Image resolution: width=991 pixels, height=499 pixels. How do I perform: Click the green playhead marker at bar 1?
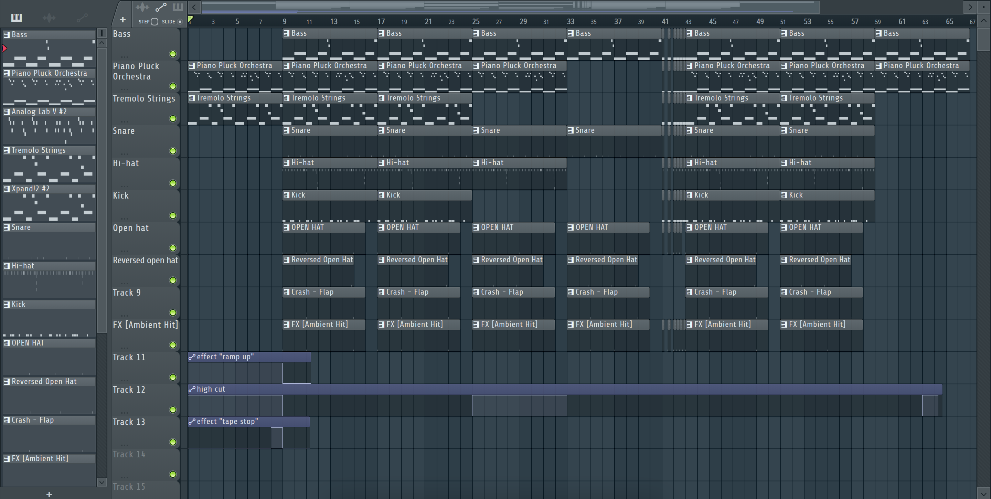(x=190, y=19)
